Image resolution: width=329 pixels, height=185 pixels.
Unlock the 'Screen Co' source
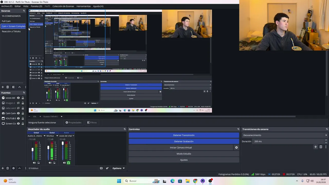[23, 124]
